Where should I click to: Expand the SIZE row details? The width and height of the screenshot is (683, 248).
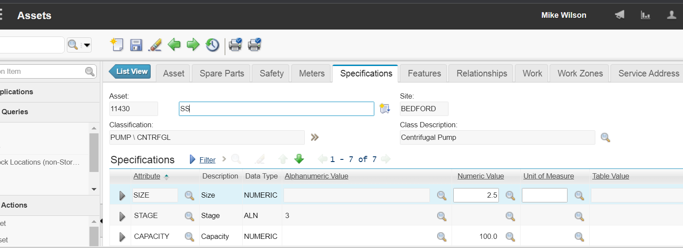pyautogui.click(x=122, y=195)
